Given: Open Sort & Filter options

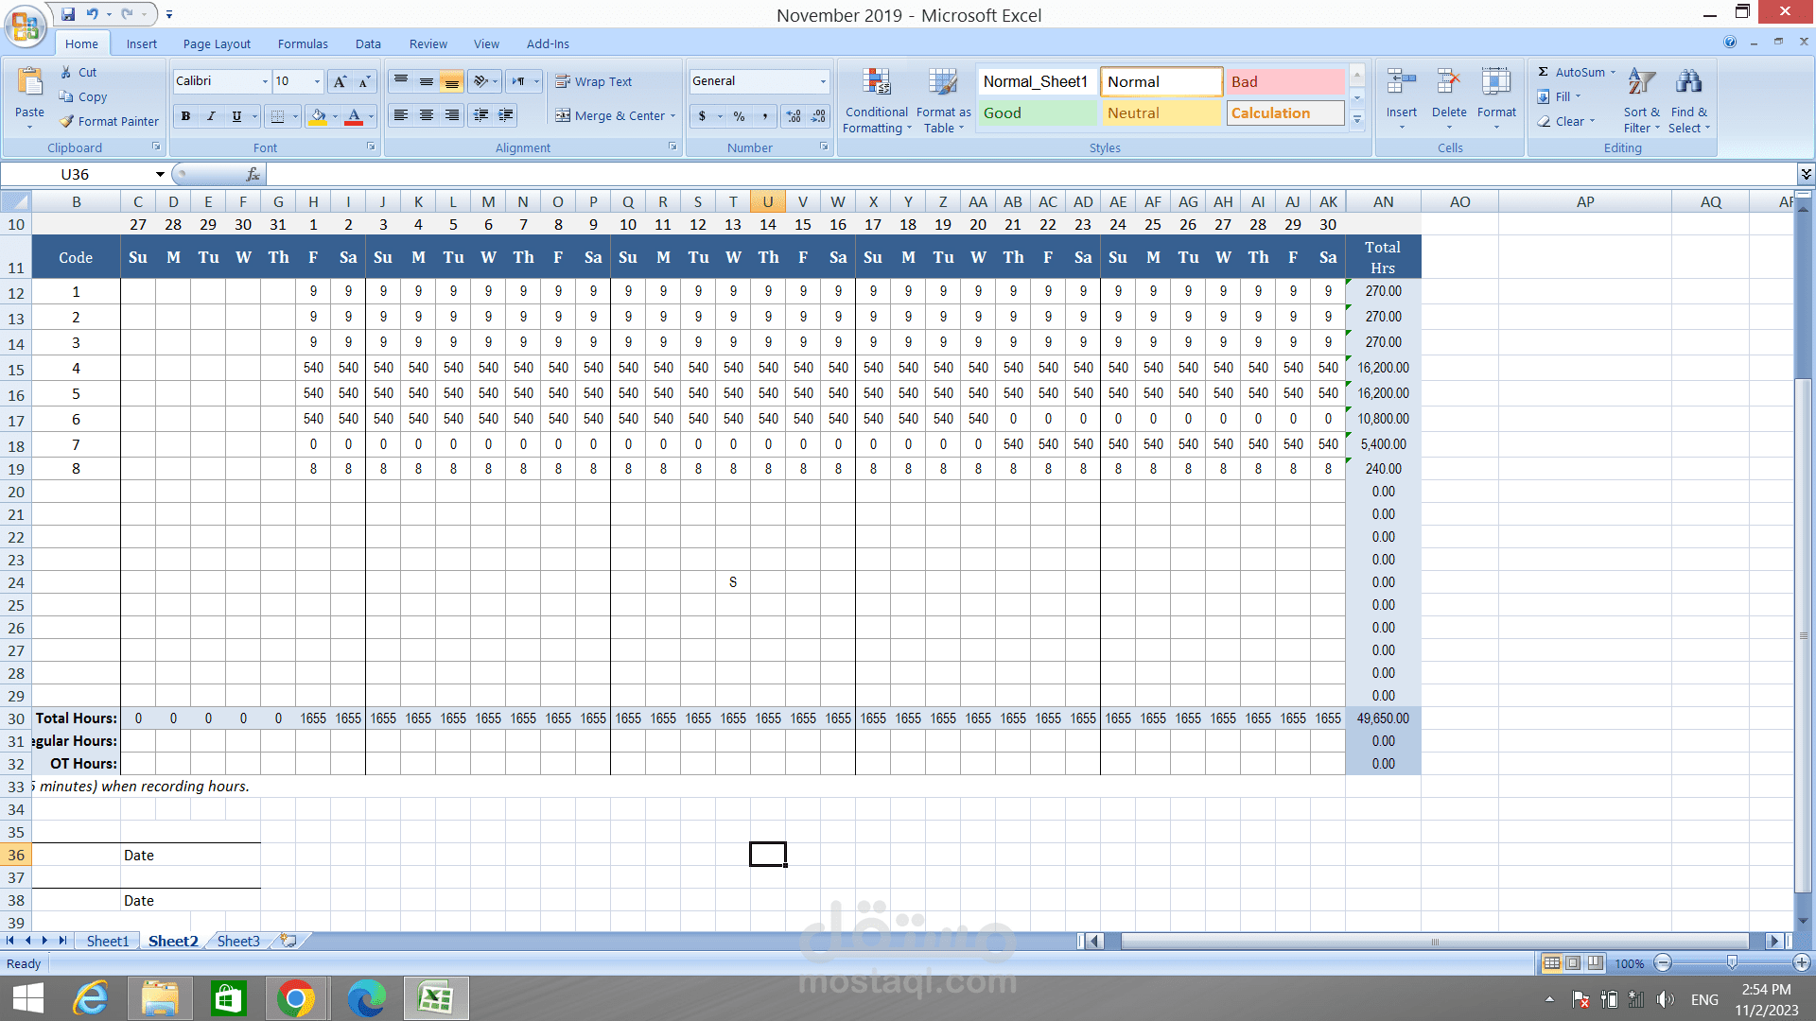Looking at the screenshot, I should click(1642, 101).
